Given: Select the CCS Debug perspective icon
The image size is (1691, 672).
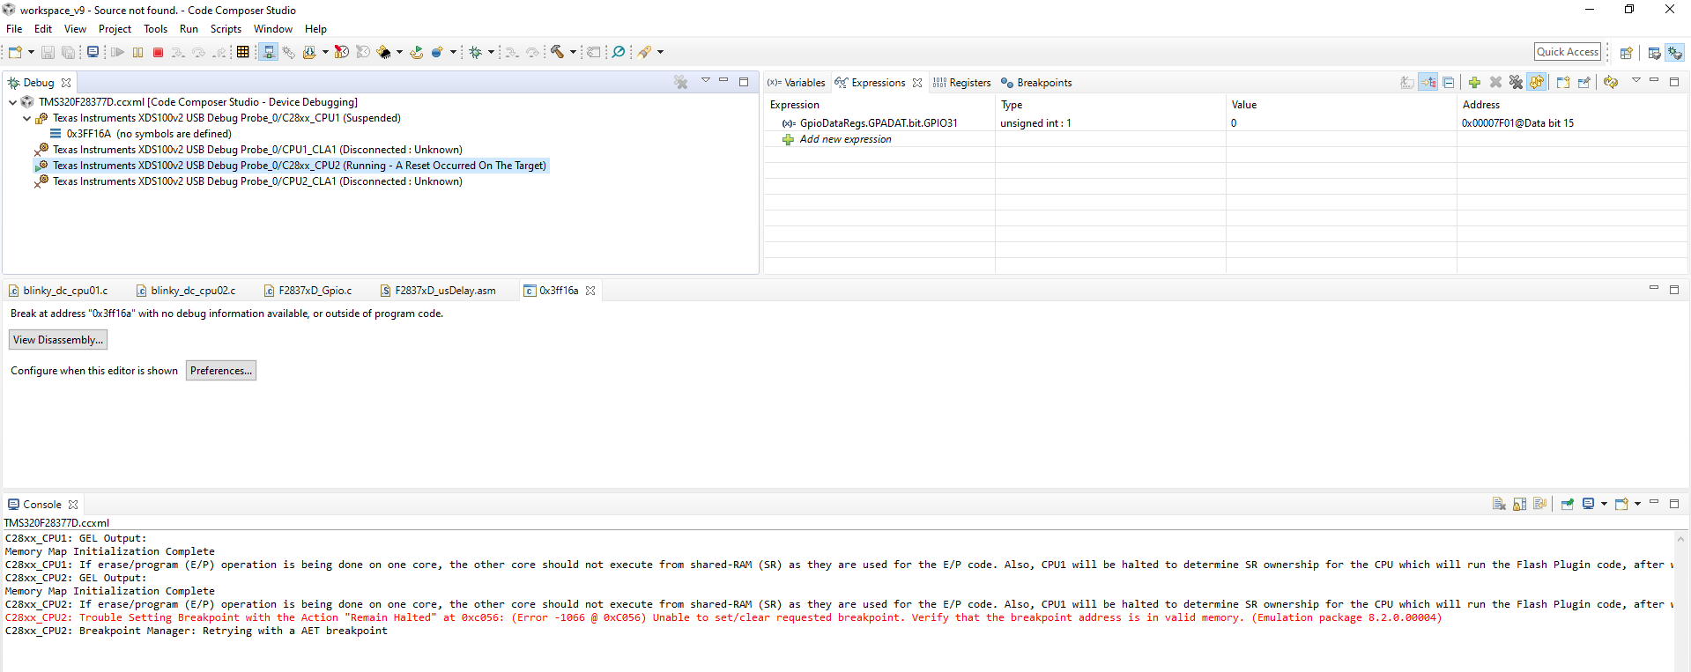Looking at the screenshot, I should tap(1674, 53).
